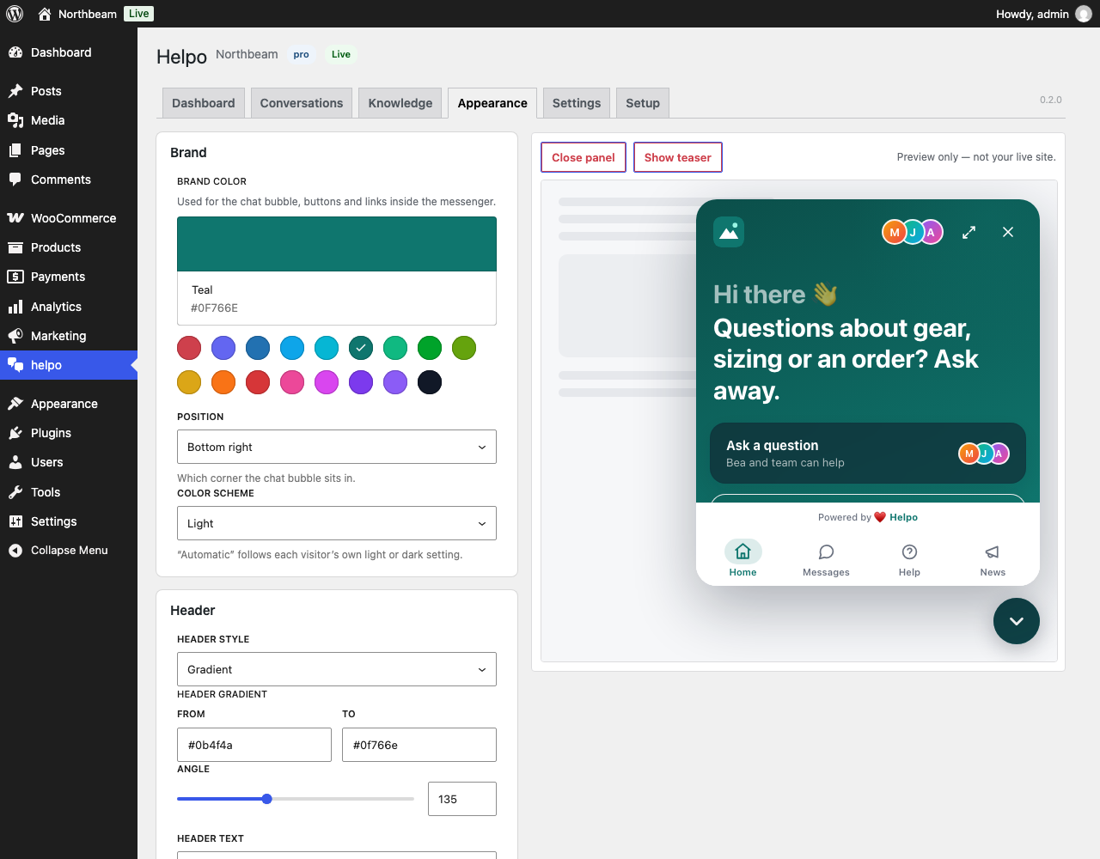Click the WordPress logo icon
Viewport: 1100px width, 859px height.
15,14
